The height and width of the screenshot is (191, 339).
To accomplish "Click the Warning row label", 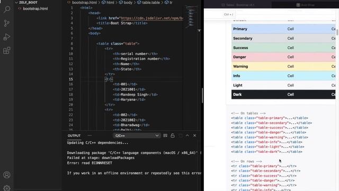I will [x=240, y=66].
